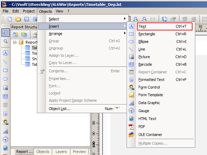Choose Insert Picture
207x155 pixels.
pos(161,57)
